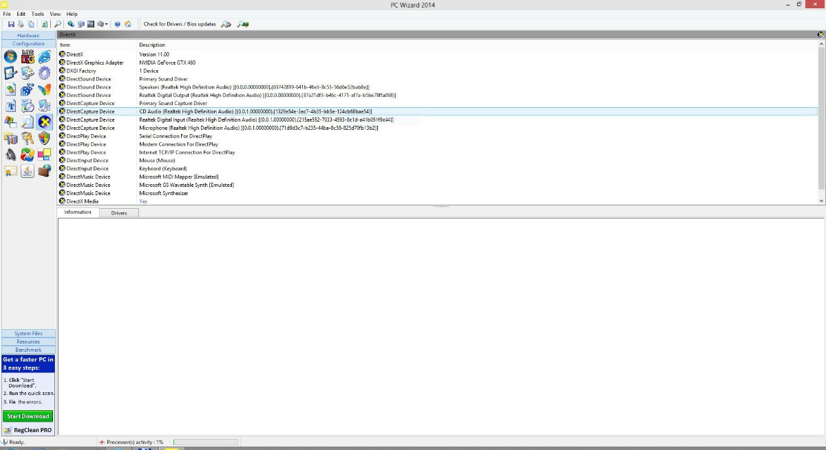
Task: Select the gear services sidebar icon
Action: (44, 73)
